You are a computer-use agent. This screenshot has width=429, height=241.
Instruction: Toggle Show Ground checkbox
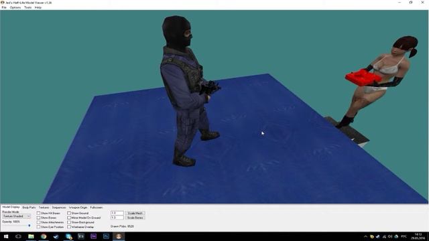coord(69,213)
